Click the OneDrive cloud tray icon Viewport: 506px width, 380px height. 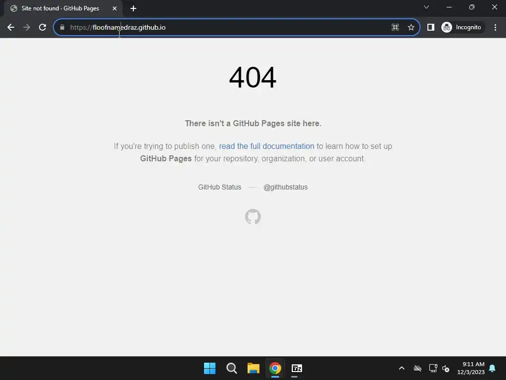[x=418, y=368]
